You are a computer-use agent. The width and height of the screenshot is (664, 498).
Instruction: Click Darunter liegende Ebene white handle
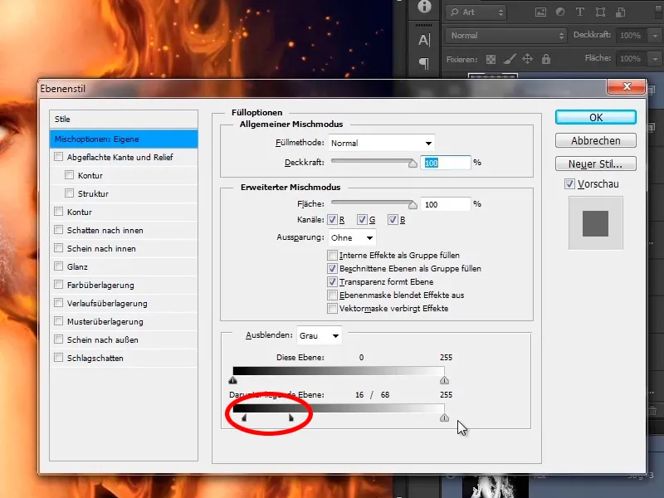click(444, 417)
